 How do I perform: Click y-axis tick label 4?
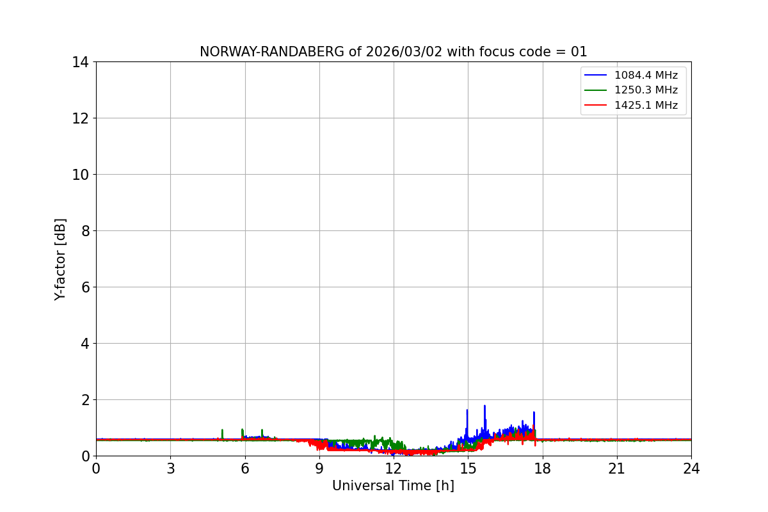[x=85, y=344]
